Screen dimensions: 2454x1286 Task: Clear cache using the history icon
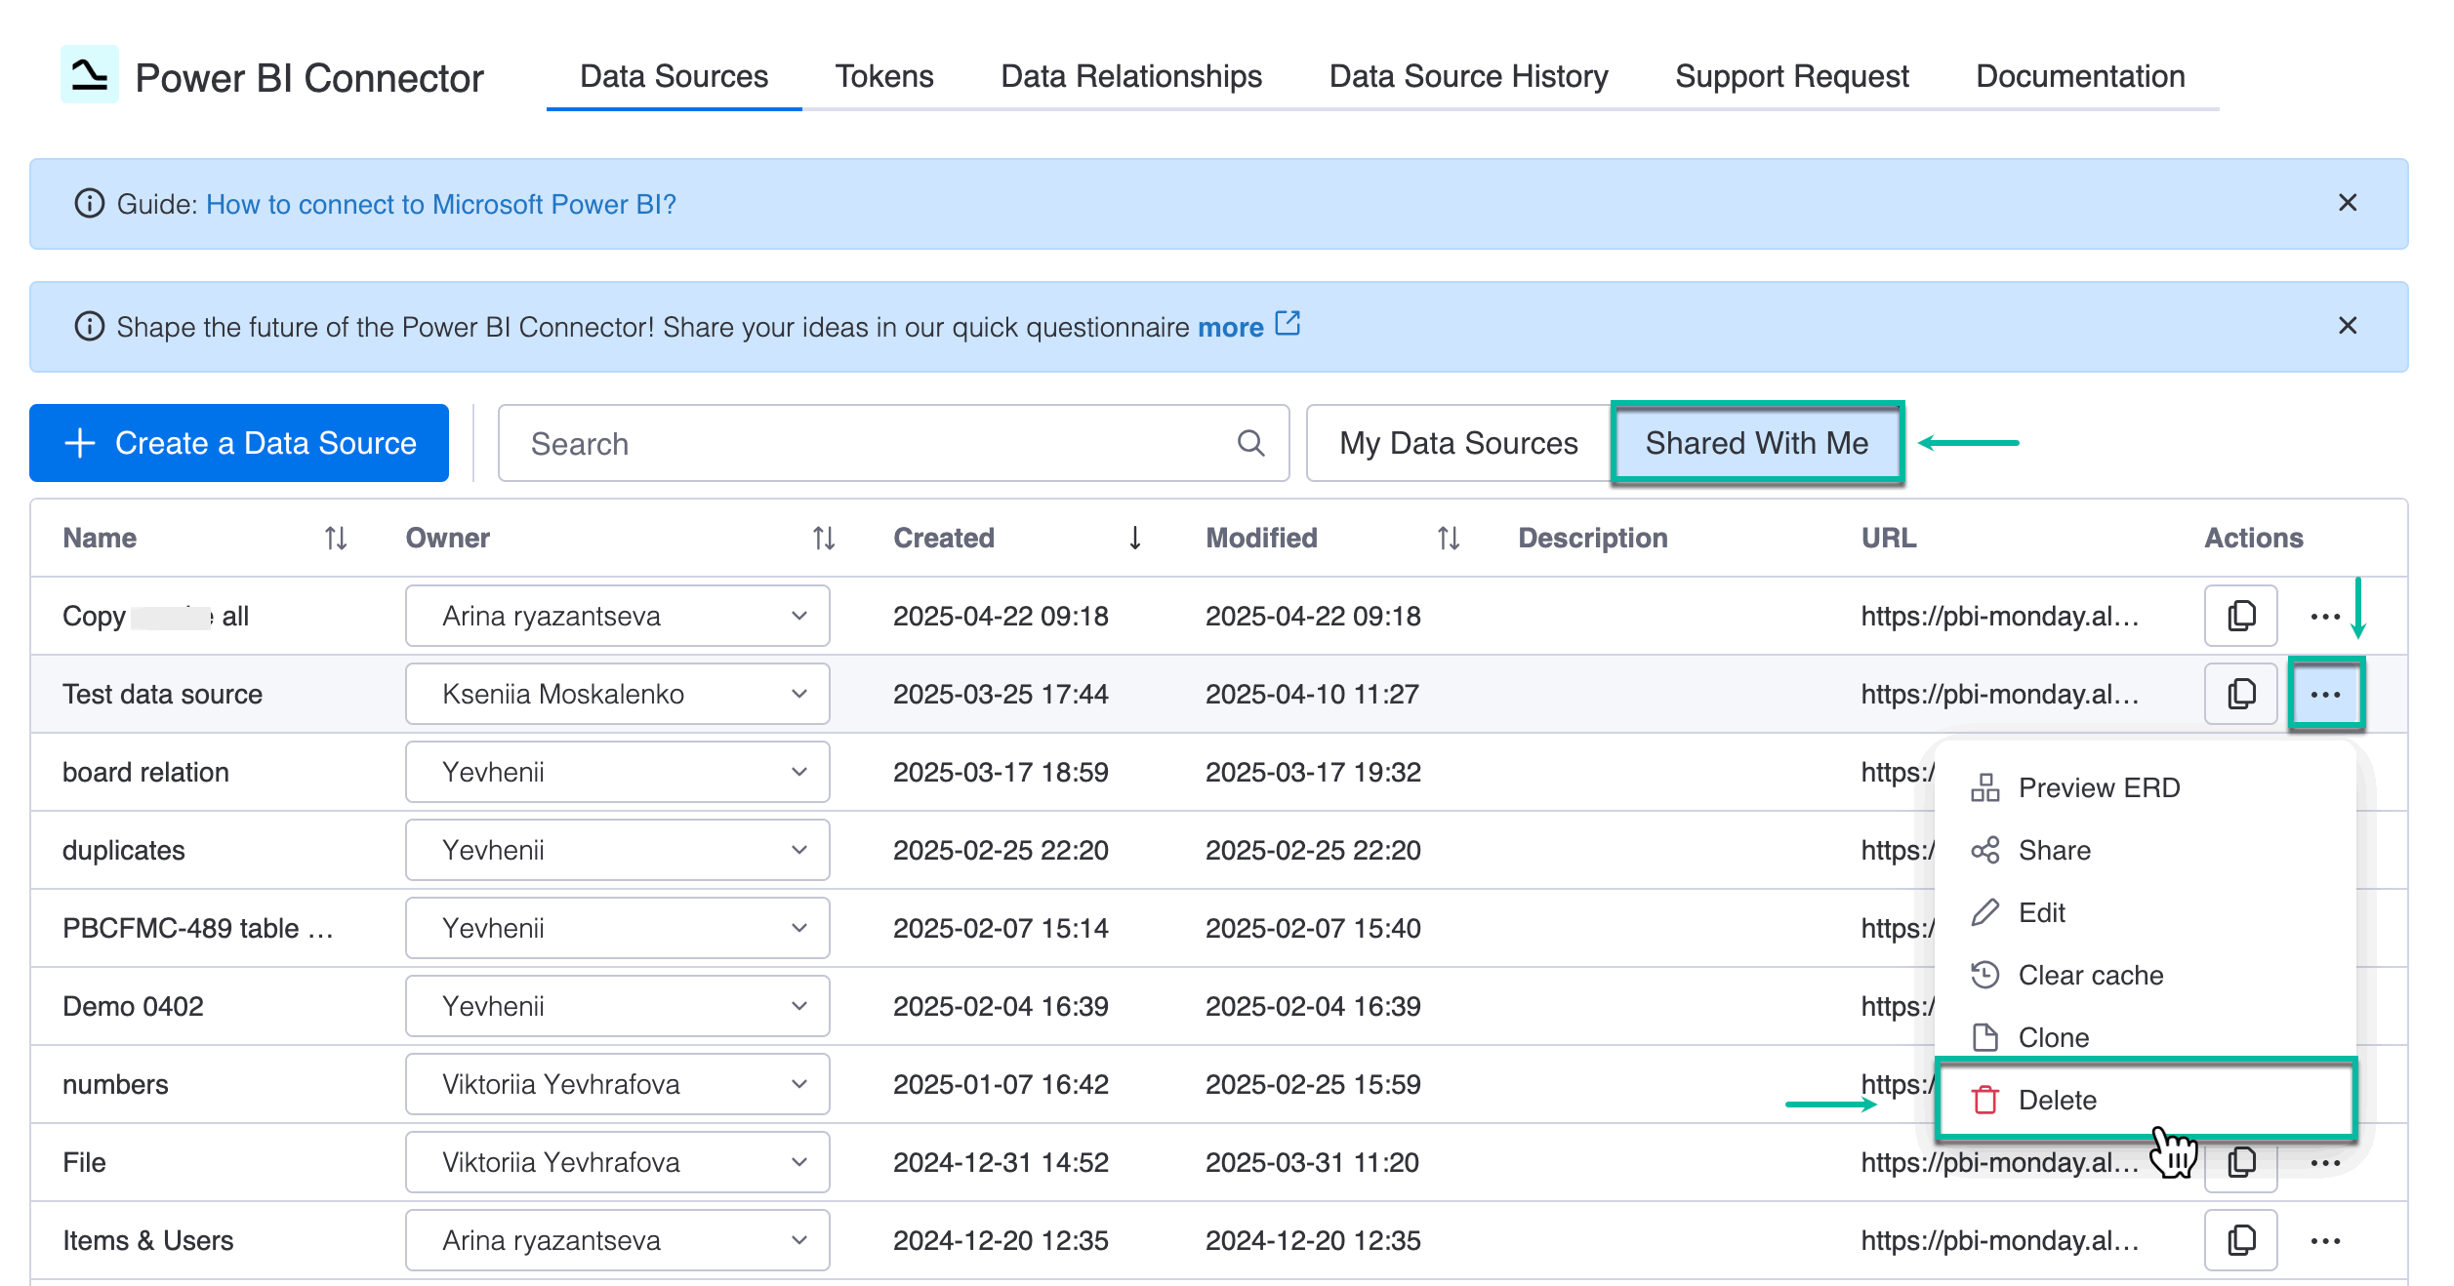[1986, 975]
